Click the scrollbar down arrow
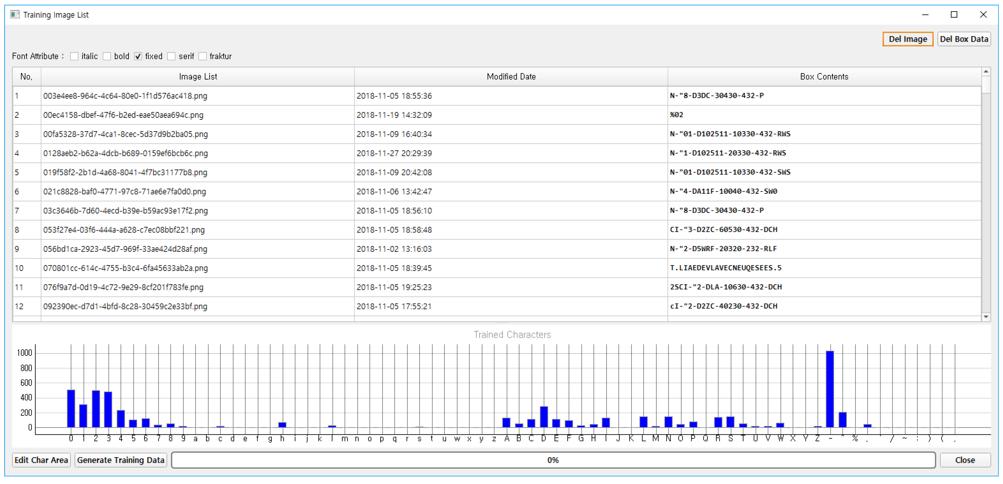The height and width of the screenshot is (484, 1003). coord(986,317)
